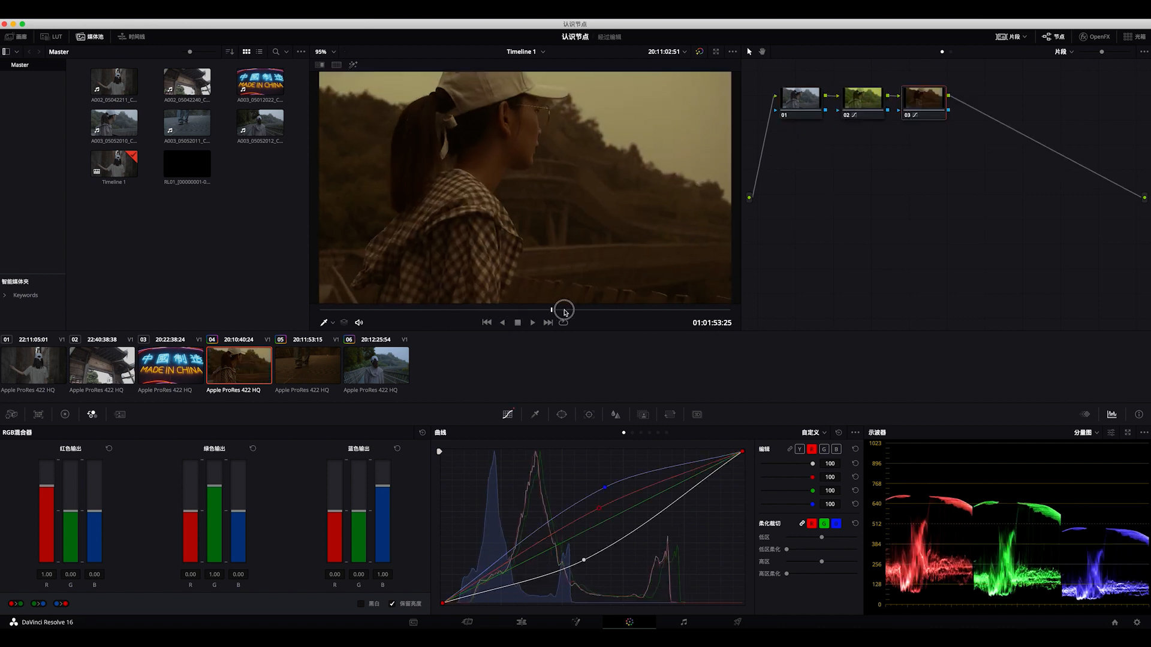1151x647 pixels.
Task: Open the RGB Mixer palette icon
Action: (x=92, y=415)
